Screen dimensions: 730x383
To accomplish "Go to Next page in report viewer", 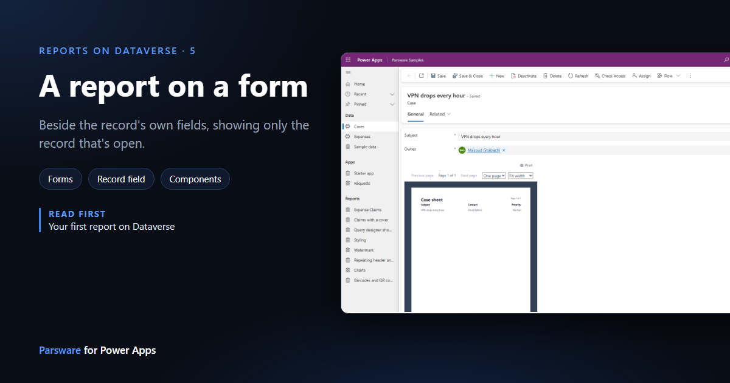I will (468, 175).
